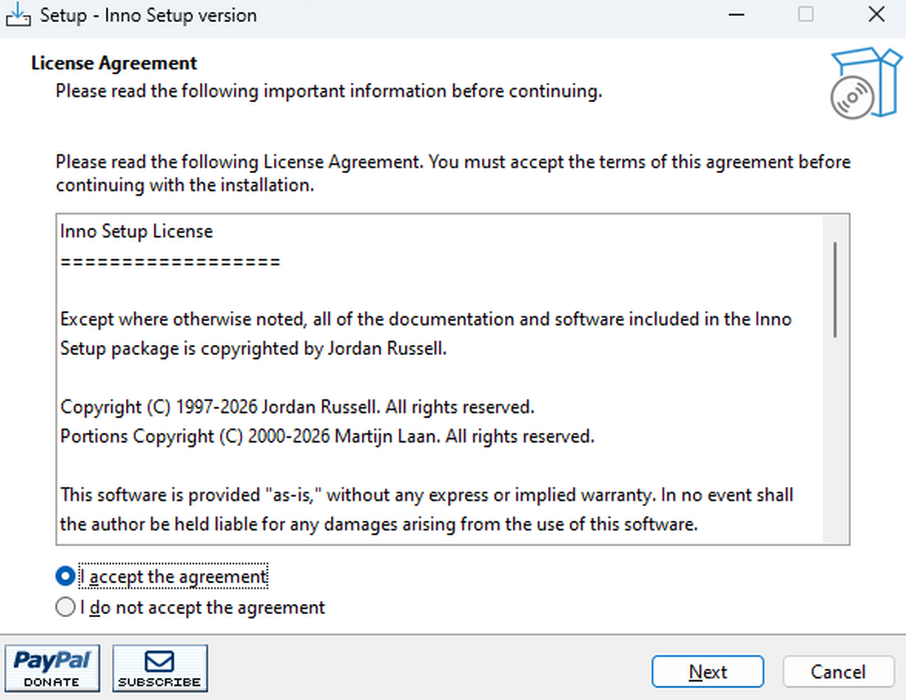Click the minimize icon in the title bar

coord(736,14)
